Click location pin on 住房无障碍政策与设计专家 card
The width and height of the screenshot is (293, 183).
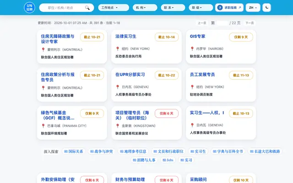pyautogui.click(x=43, y=49)
